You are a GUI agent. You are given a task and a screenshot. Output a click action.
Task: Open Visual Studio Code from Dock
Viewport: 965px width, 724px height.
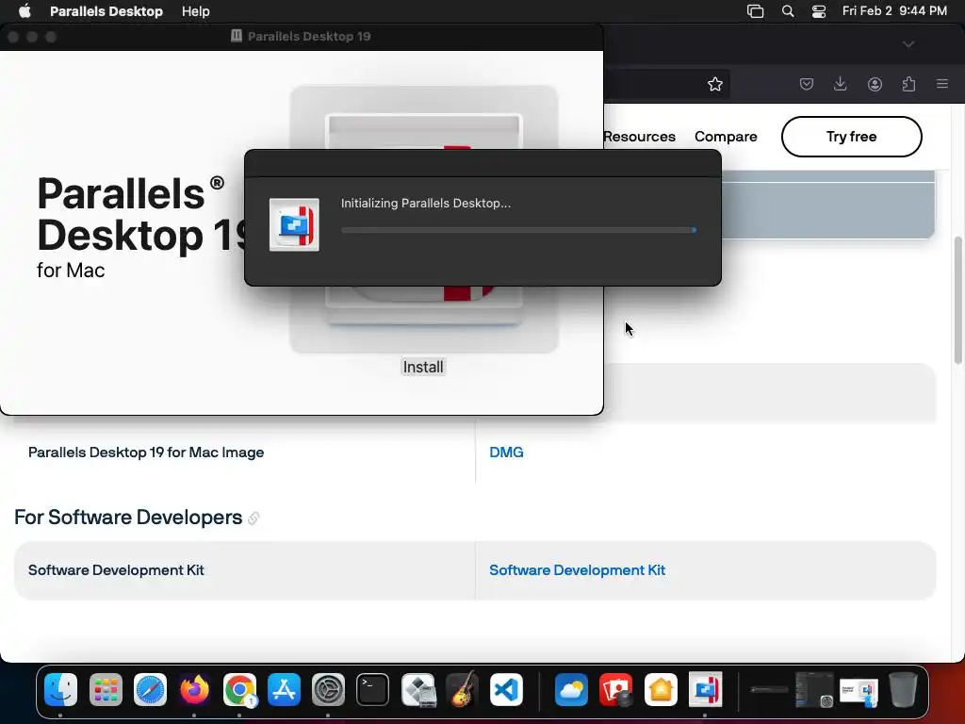click(x=506, y=689)
